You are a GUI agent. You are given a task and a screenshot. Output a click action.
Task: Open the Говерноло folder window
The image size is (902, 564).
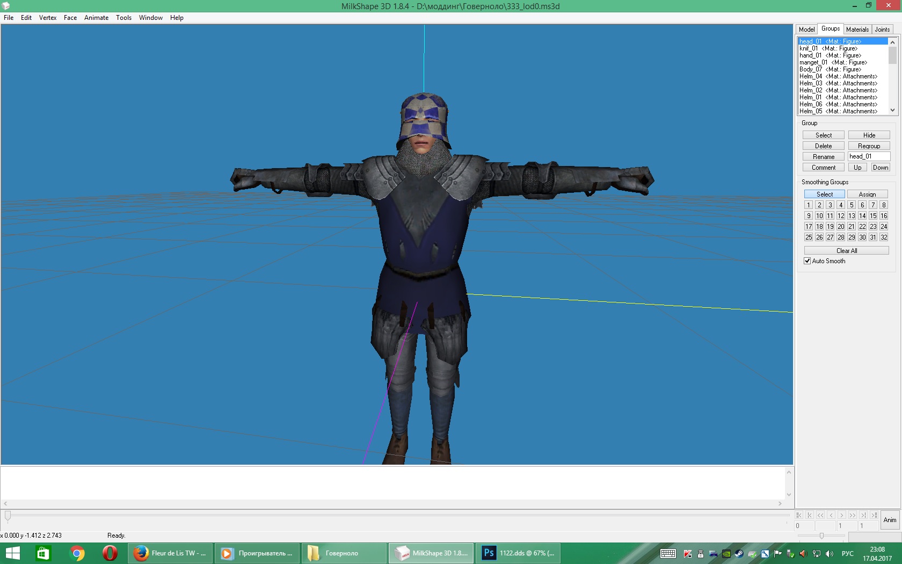coord(344,553)
